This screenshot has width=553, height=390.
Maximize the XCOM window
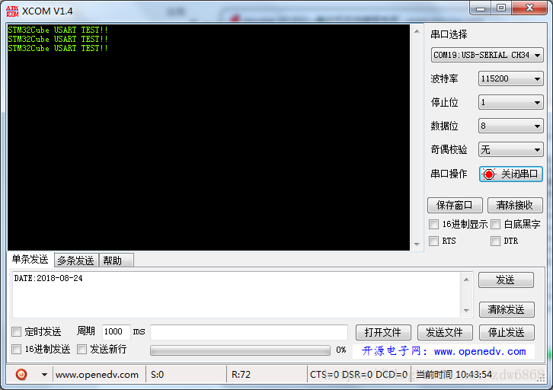[x=501, y=8]
